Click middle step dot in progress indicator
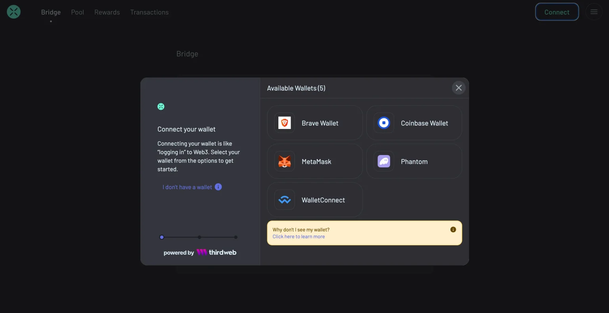This screenshot has height=313, width=609. coord(199,237)
